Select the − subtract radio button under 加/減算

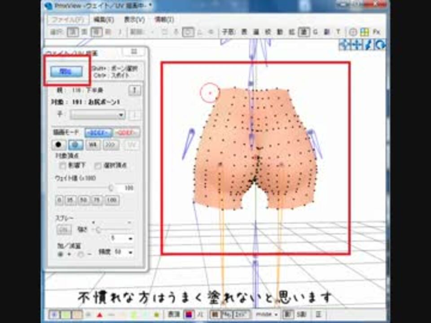(x=80, y=254)
